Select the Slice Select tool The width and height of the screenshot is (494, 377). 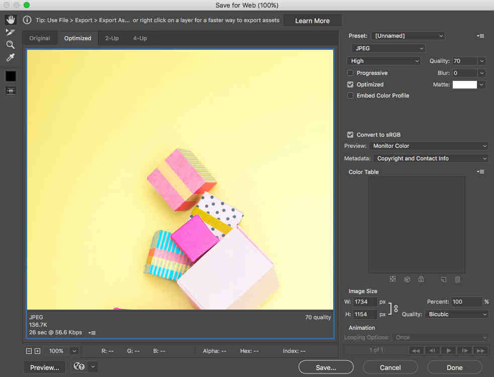11,33
